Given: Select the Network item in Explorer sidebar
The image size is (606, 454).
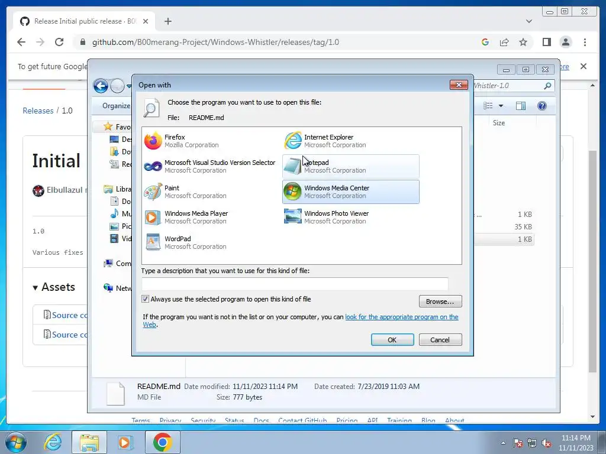Looking at the screenshot, I should pyautogui.click(x=118, y=288).
